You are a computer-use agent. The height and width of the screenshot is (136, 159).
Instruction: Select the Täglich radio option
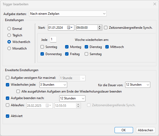(x=9, y=35)
